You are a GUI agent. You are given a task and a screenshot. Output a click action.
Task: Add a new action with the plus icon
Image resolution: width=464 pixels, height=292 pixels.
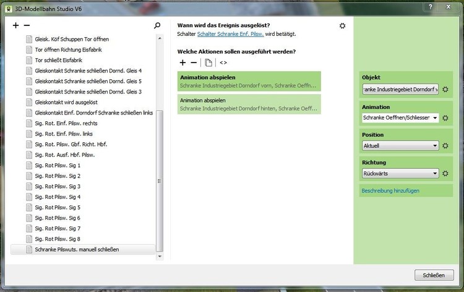tap(183, 62)
